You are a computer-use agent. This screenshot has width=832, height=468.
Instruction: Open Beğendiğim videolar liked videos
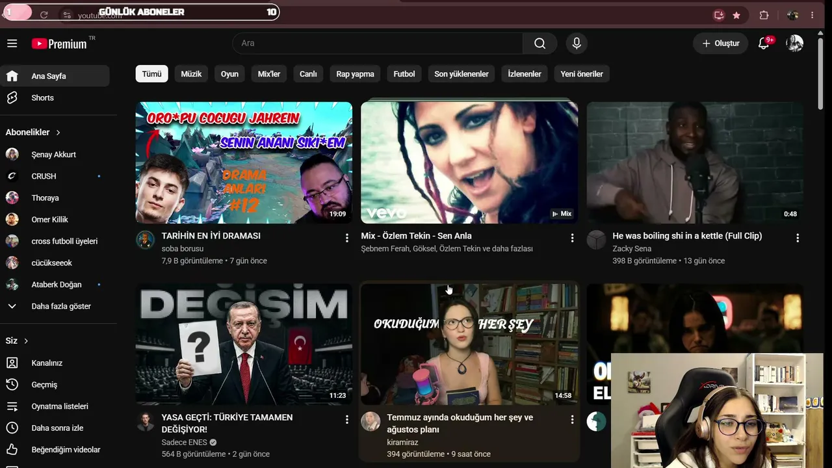[55, 450]
